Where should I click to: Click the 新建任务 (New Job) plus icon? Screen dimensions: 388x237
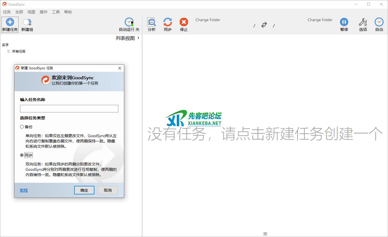point(10,22)
